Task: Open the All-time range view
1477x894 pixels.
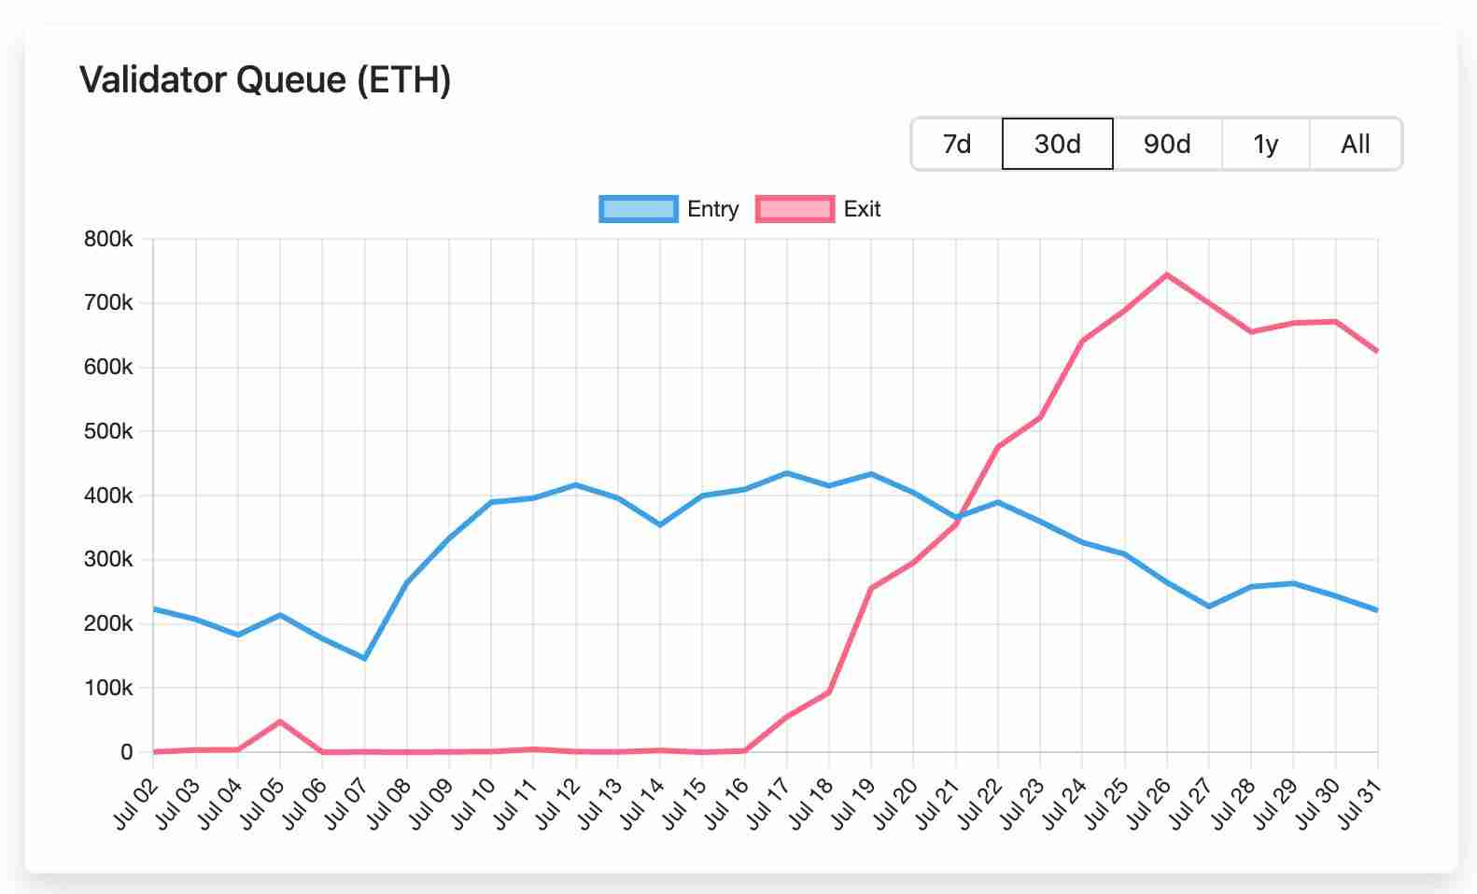Action: click(1355, 144)
